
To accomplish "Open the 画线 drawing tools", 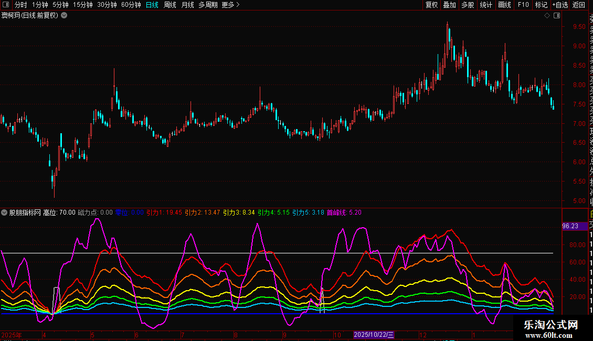I will (x=504, y=5).
